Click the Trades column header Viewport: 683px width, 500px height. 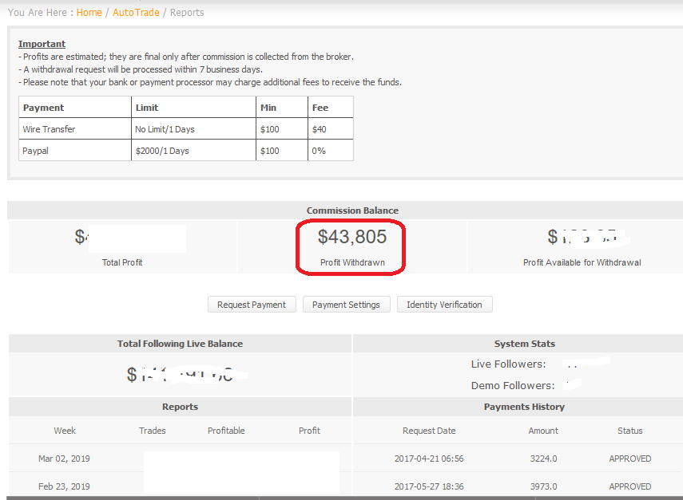152,431
